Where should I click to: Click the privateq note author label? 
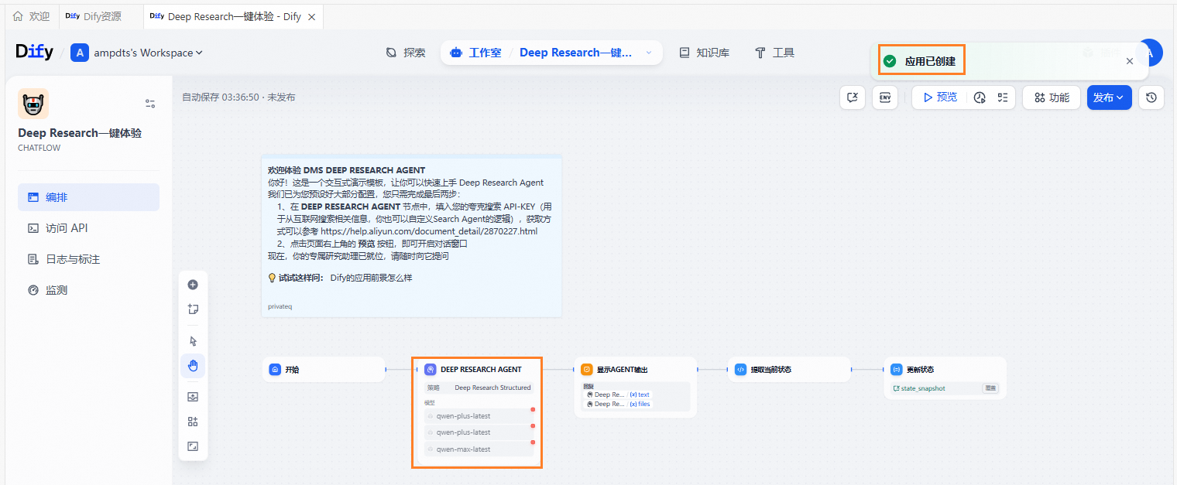(280, 306)
